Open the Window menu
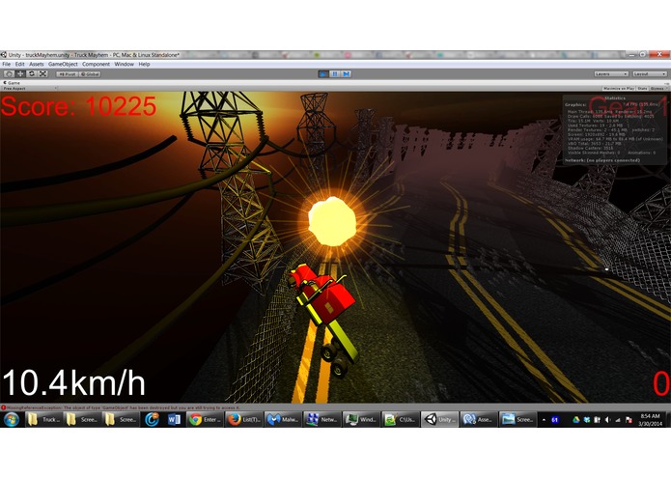 point(125,64)
